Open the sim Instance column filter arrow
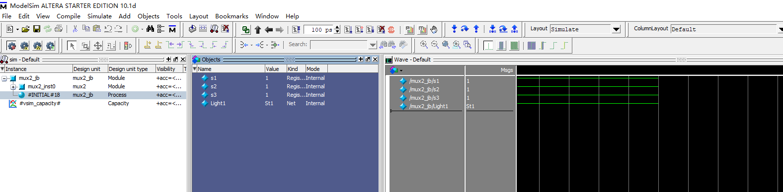 [2, 69]
